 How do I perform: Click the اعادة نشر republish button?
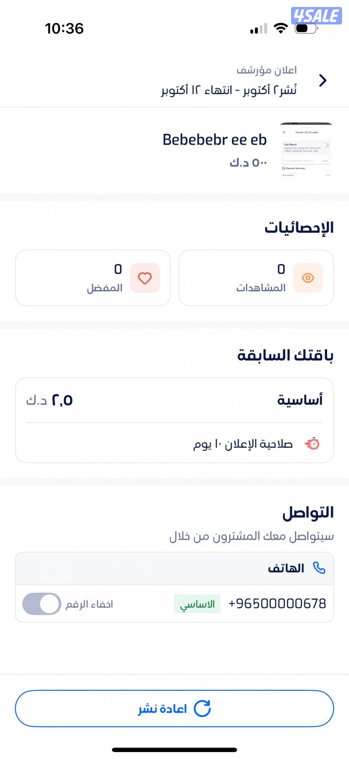tap(174, 708)
